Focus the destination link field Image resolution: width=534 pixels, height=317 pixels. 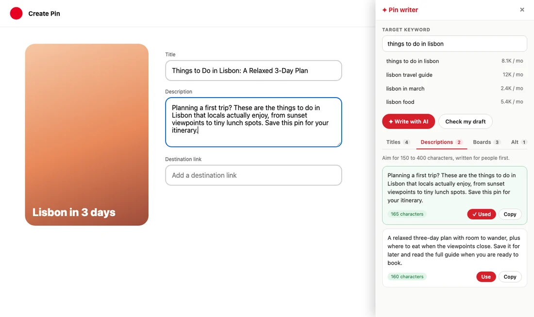tap(253, 175)
